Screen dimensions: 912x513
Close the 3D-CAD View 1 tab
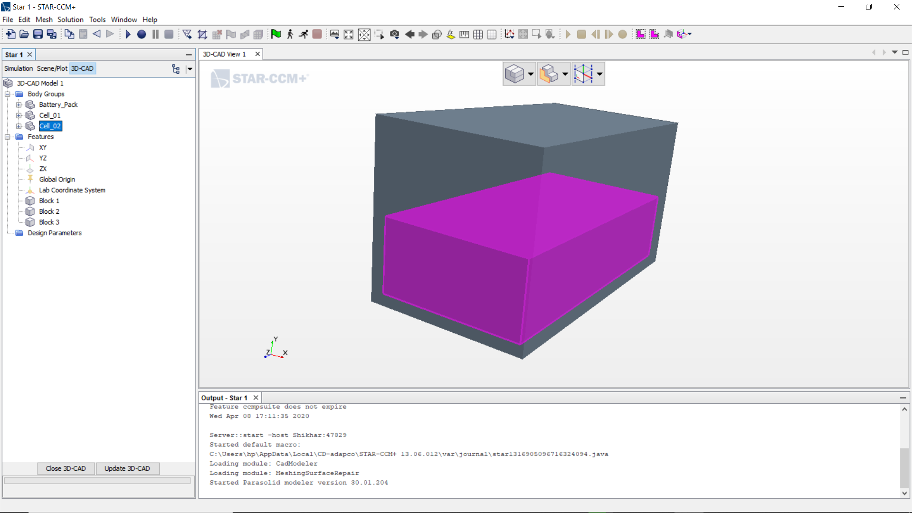coord(257,54)
